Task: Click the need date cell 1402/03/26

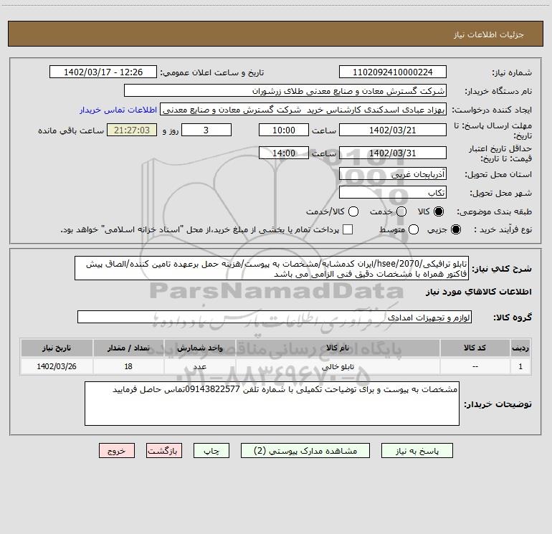Action: coord(57,366)
